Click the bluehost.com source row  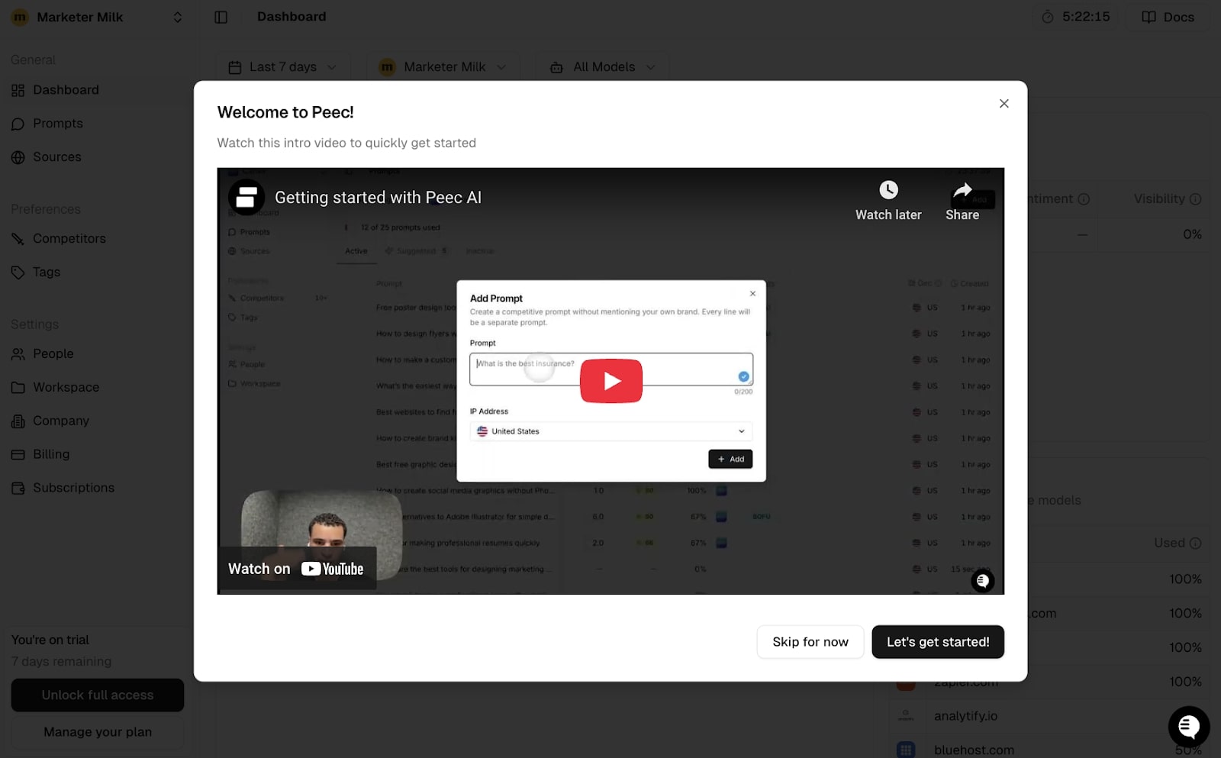[1049, 750]
